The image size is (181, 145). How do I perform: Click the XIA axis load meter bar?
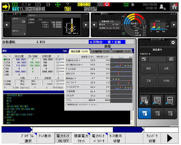click(x=62, y=59)
